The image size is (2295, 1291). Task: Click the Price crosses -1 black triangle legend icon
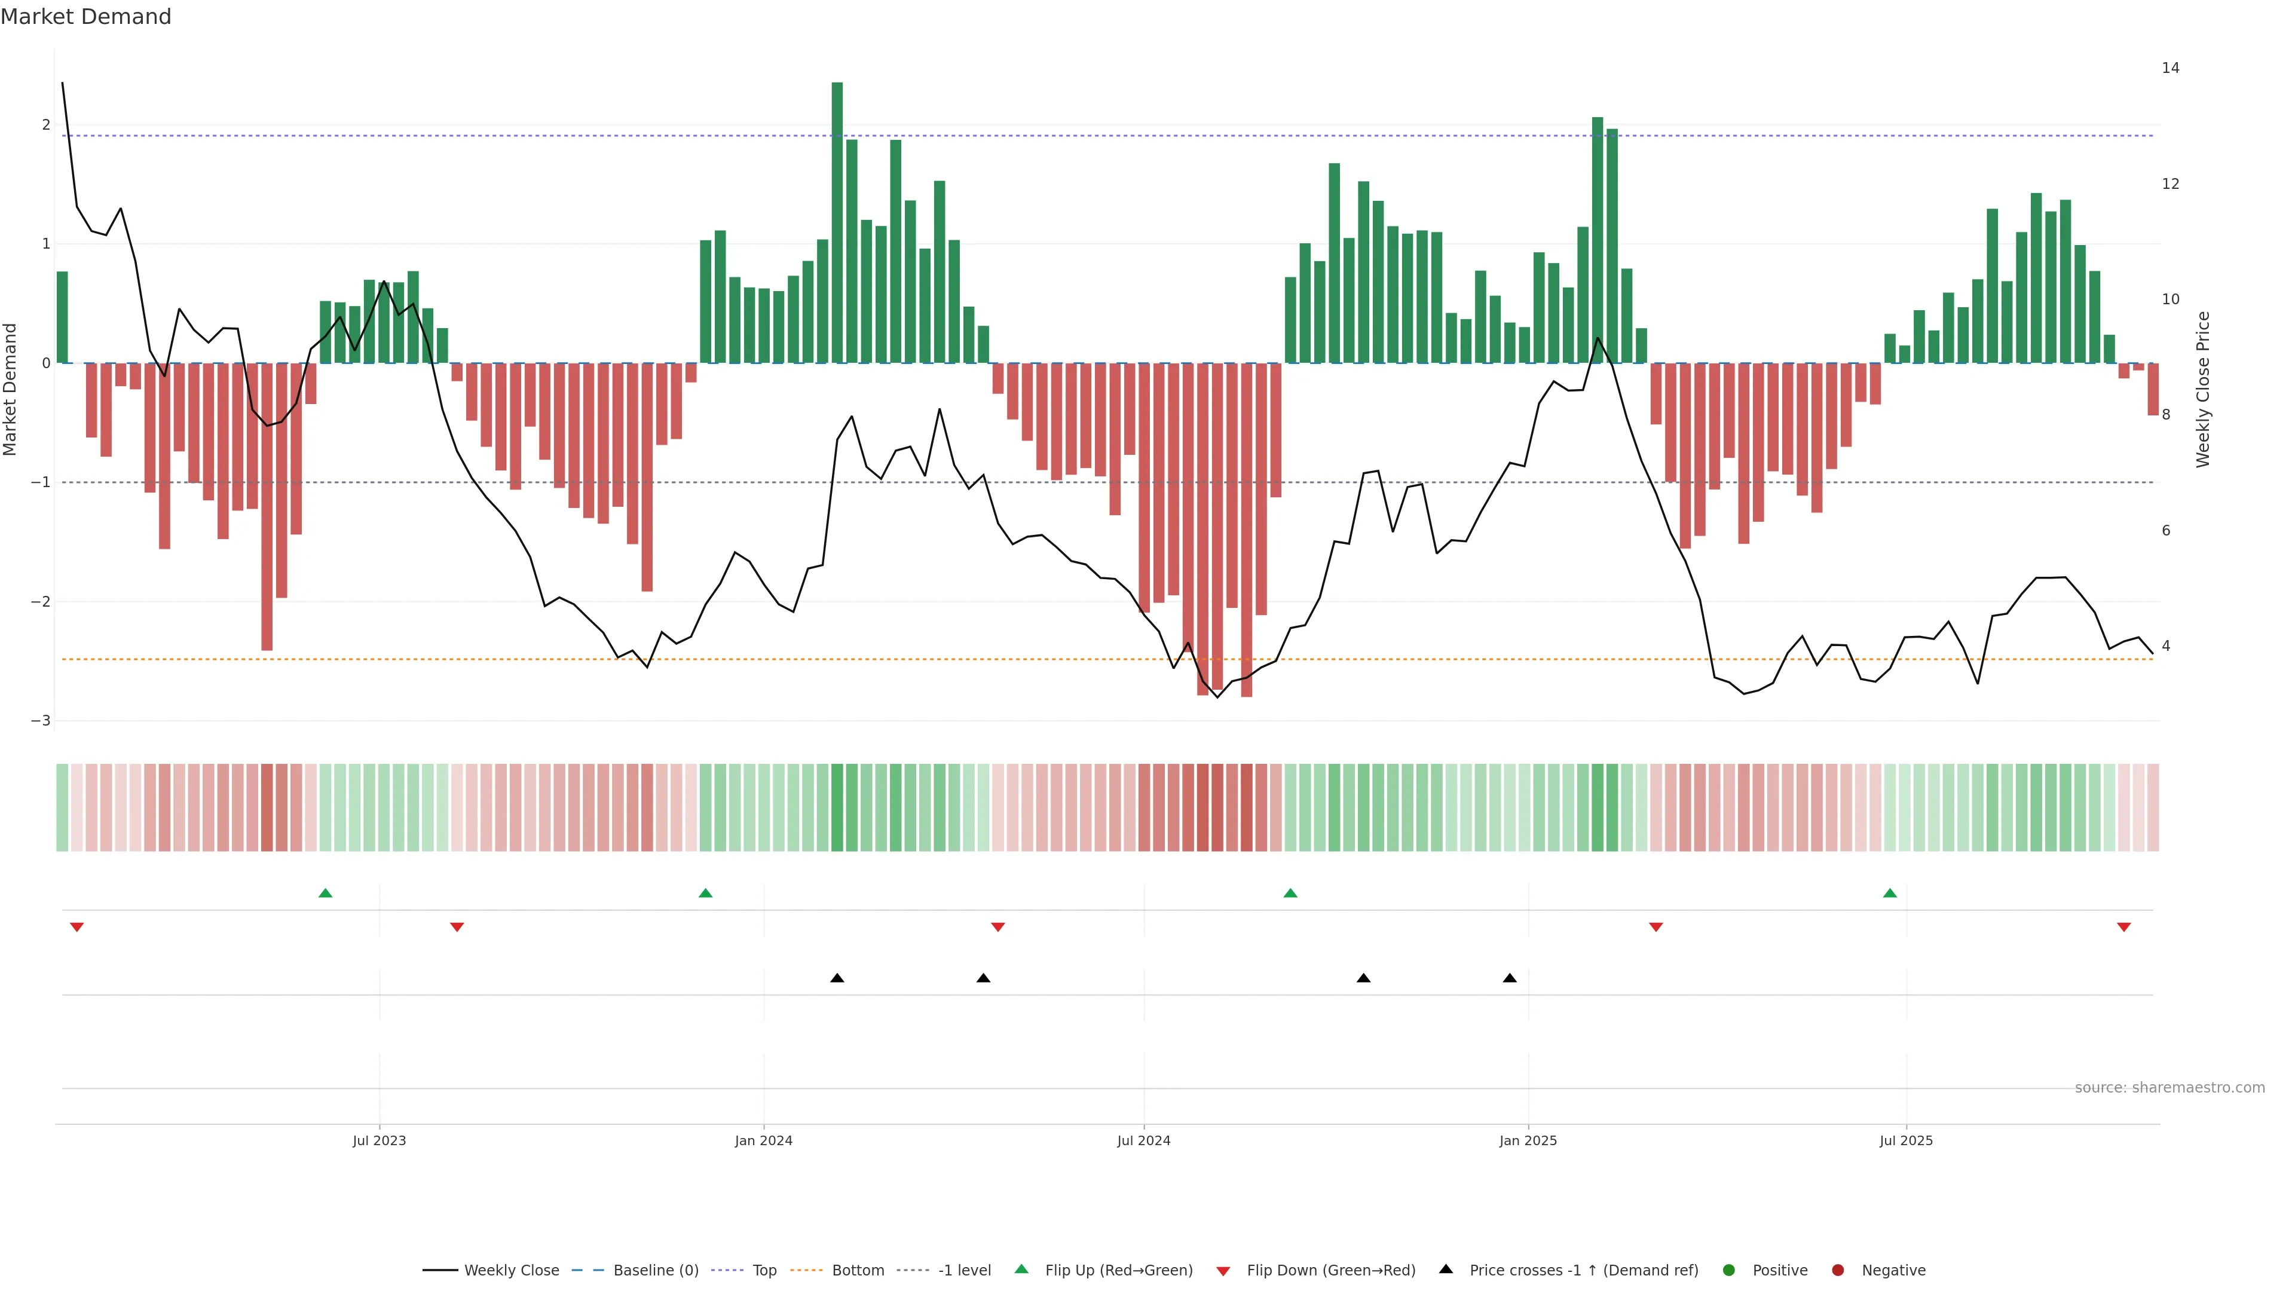pos(1446,1269)
